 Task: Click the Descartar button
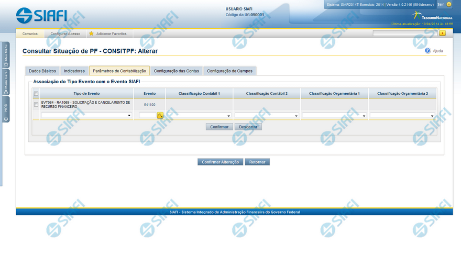point(248,127)
